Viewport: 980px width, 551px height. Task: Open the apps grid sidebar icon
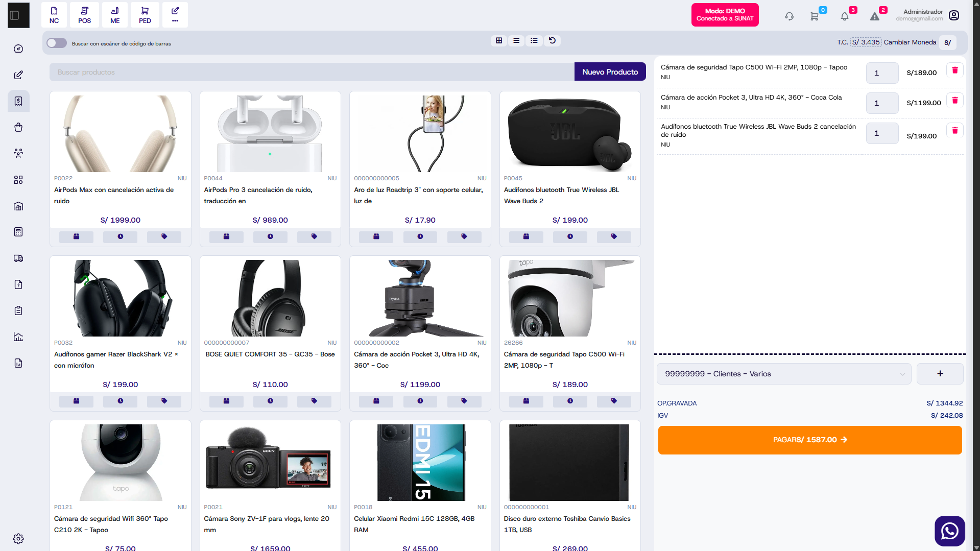click(x=18, y=180)
